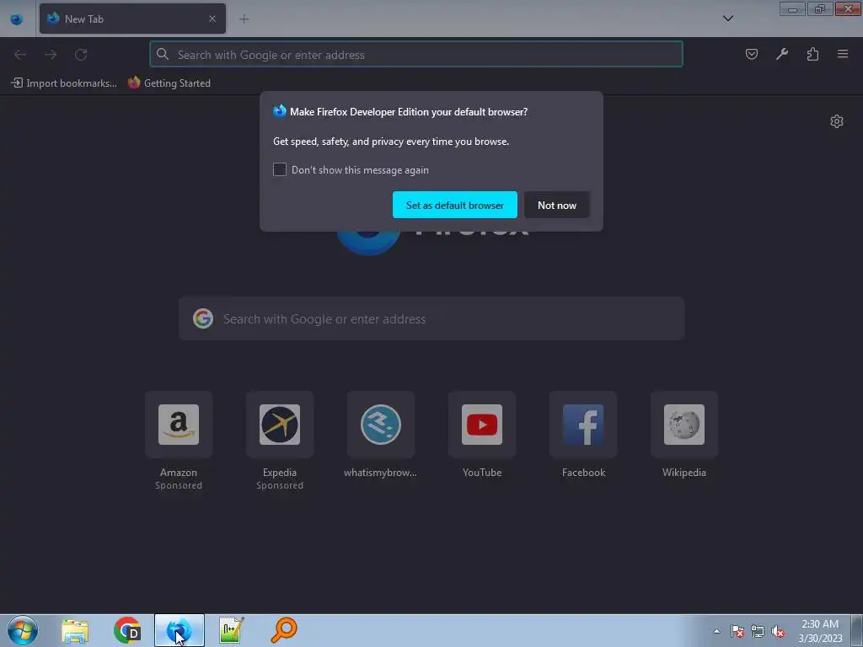Expand the list all tabs chevron
Image resolution: width=863 pixels, height=647 pixels.
point(727,19)
